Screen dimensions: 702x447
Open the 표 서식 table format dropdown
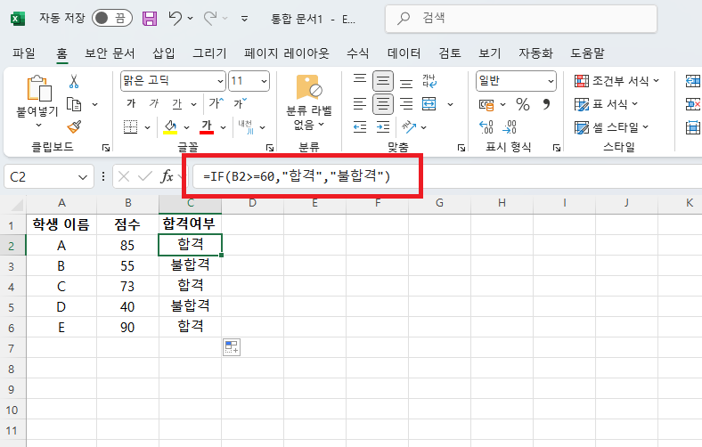tap(606, 104)
